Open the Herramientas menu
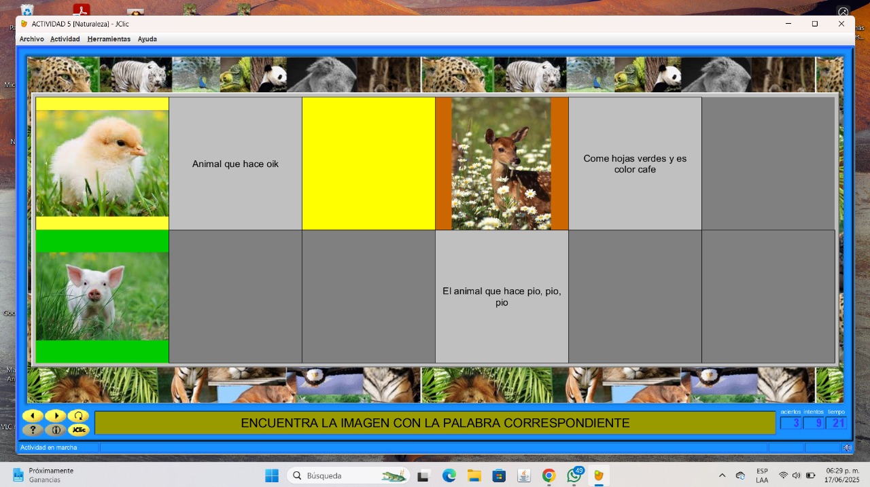 (109, 39)
